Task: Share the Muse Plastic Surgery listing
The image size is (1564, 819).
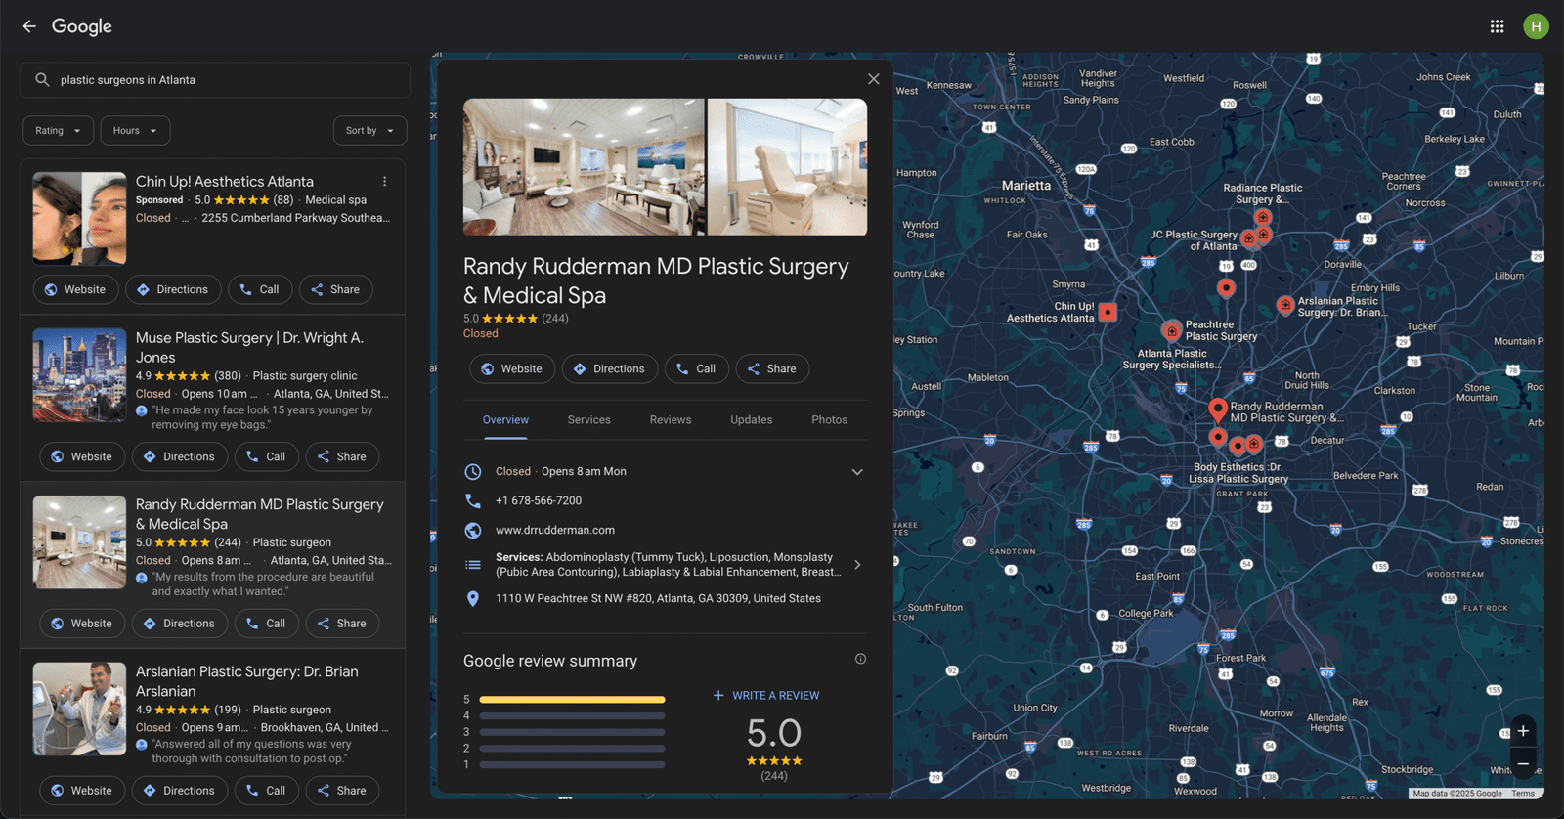Action: 342,457
